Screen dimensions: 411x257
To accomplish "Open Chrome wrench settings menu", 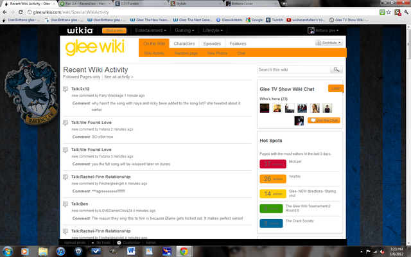I will point(407,12).
